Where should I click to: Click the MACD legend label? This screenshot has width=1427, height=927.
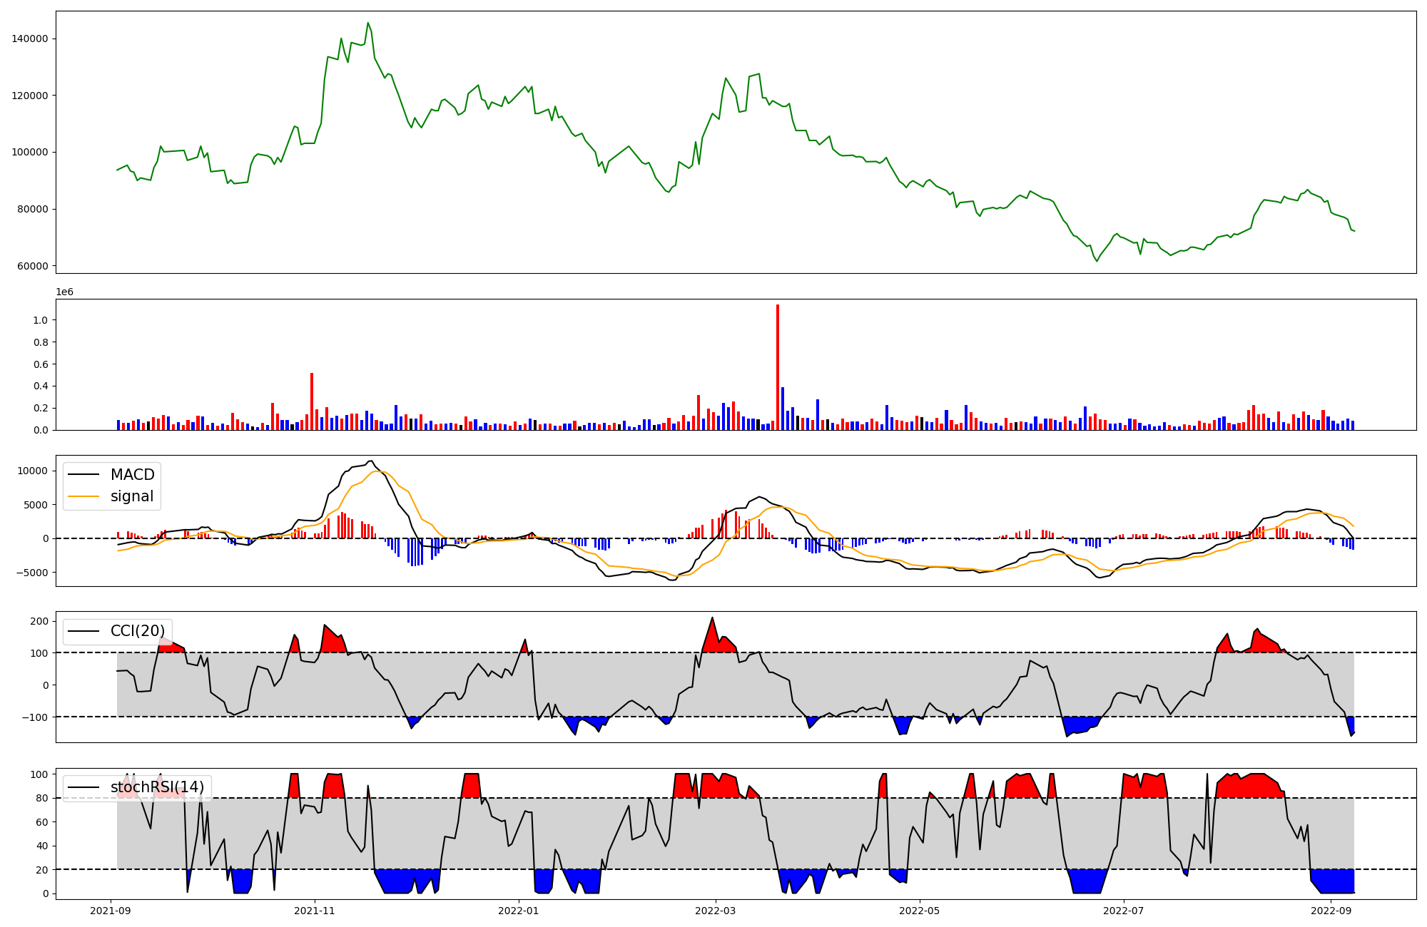[x=132, y=475]
